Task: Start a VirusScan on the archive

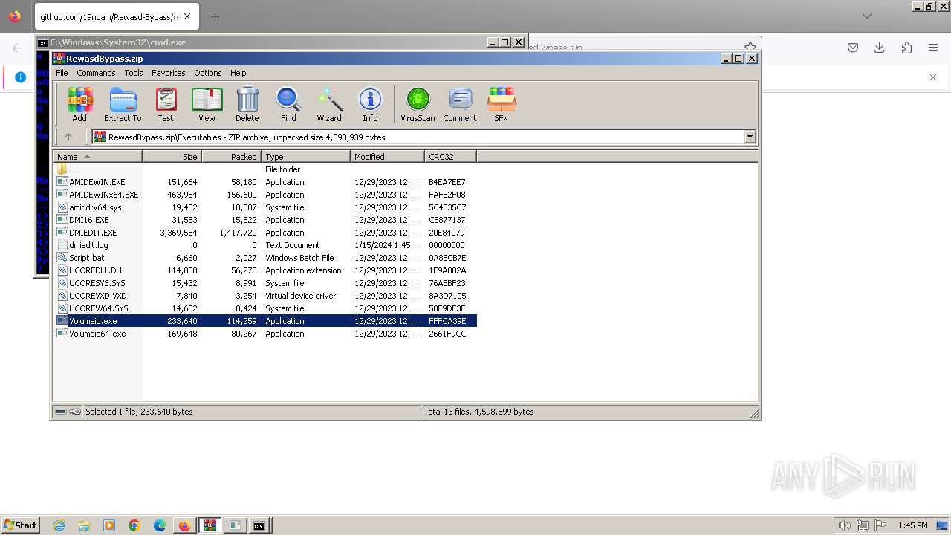Action: pyautogui.click(x=418, y=105)
